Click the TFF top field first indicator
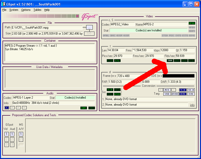Screen dimensions: 201x159 [x=170, y=61]
